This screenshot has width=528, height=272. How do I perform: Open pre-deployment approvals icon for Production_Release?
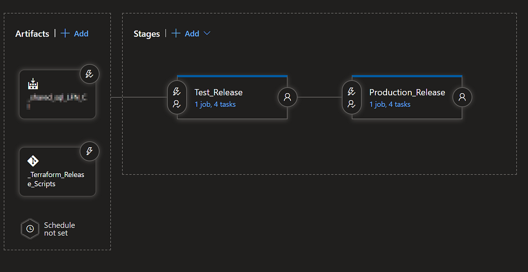(352, 104)
